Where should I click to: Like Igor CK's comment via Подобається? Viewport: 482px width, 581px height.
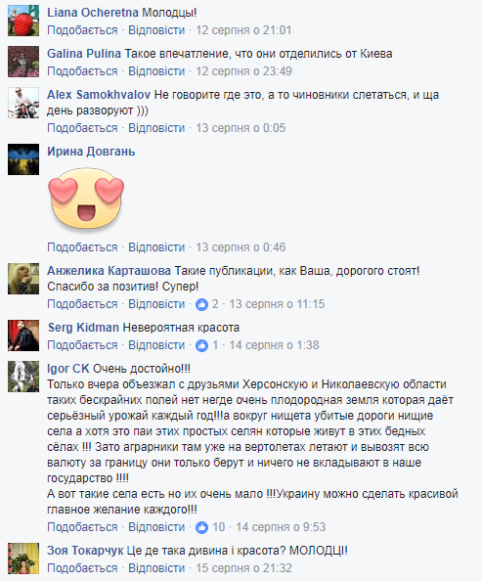click(82, 527)
